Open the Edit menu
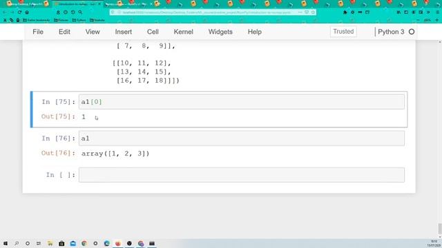This screenshot has height=248, width=442. click(x=64, y=32)
